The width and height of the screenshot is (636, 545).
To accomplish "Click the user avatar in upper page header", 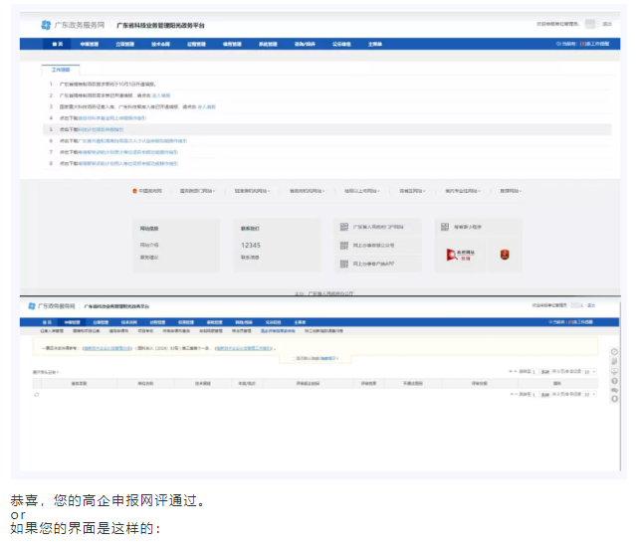I will 590,24.
